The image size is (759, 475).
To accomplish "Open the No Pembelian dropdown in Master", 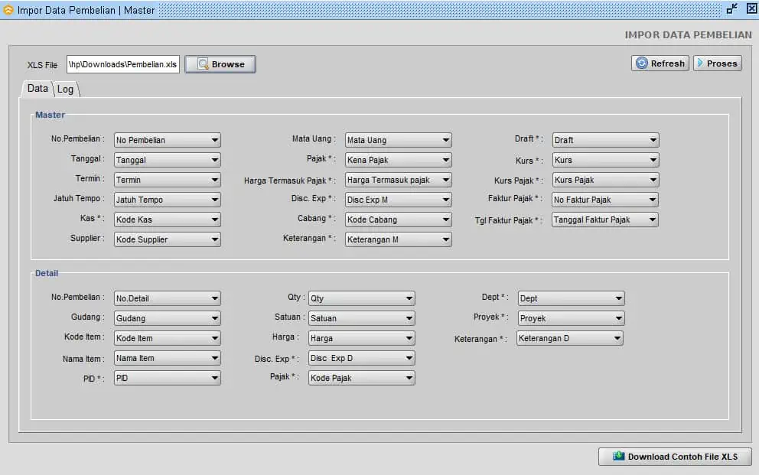I will (168, 140).
